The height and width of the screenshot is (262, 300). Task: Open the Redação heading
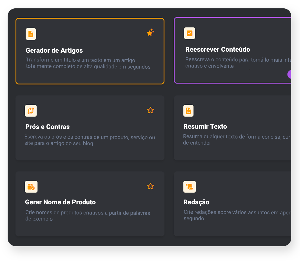196,202
